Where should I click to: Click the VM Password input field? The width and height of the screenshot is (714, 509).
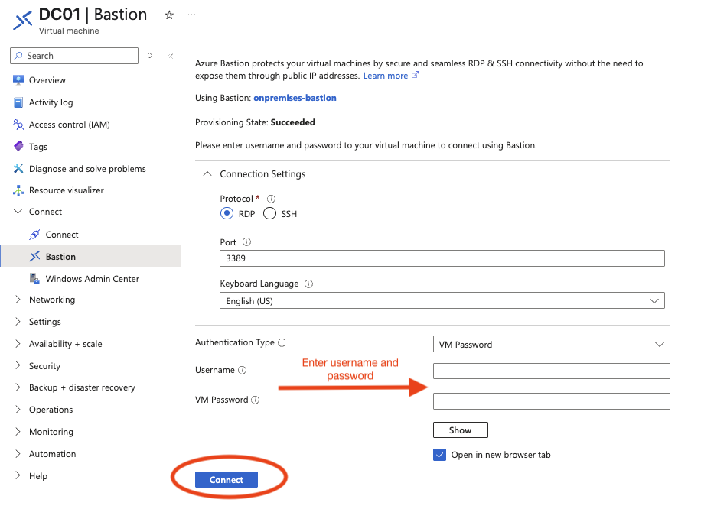(552, 401)
